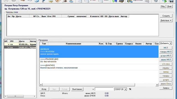Open the Заявки requests button
This screenshot has width=177, height=99.
coord(166,88)
